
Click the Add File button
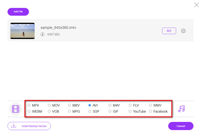point(18,12)
